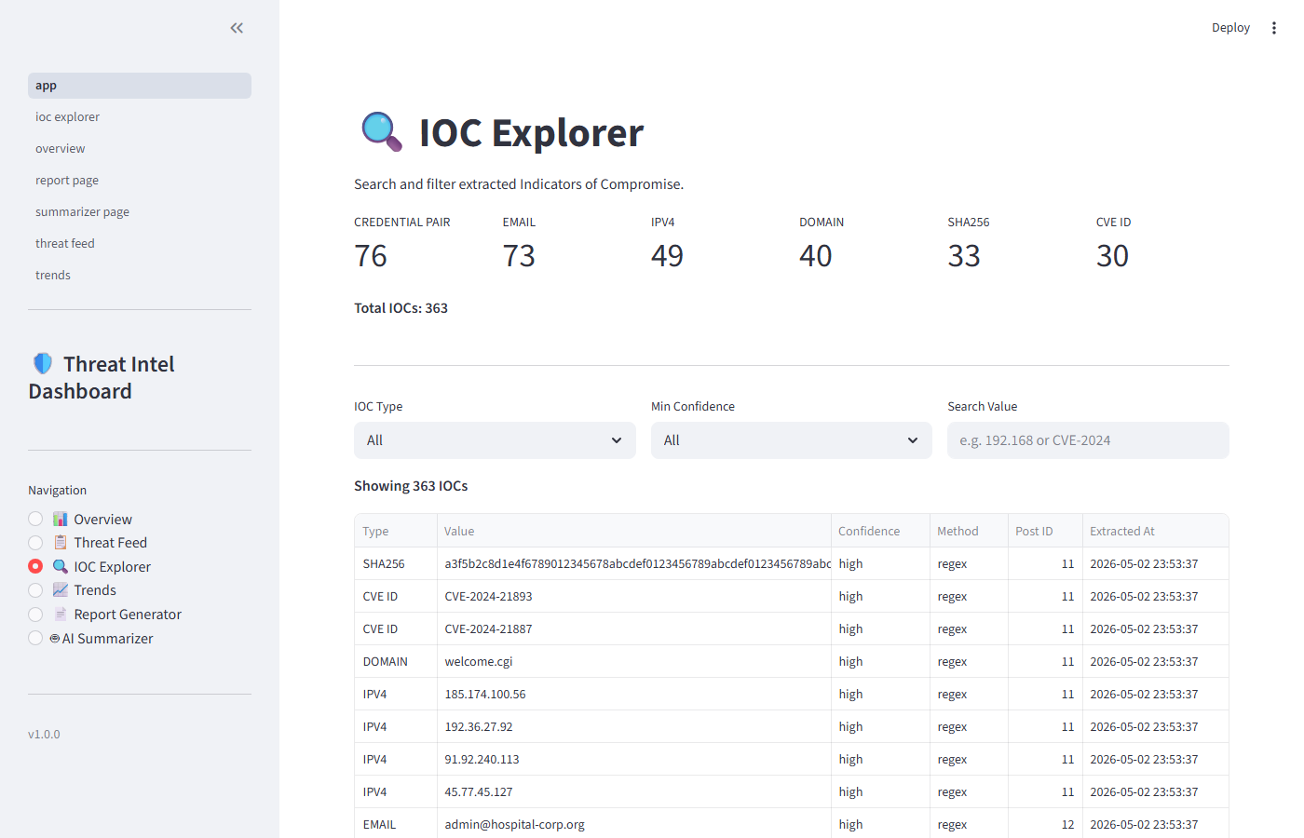Sort table by Method column header
The width and height of the screenshot is (1304, 838).
[x=969, y=531]
